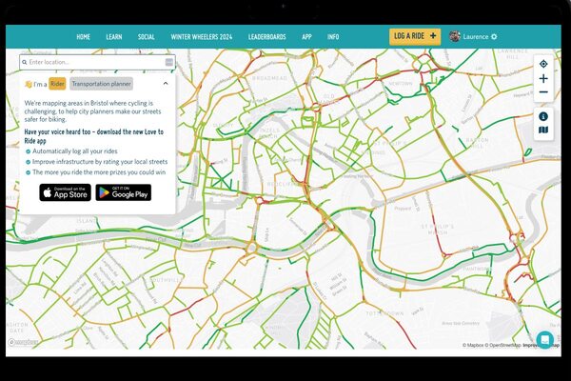571x381 pixels.
Task: Open the HOME menu item
Action: click(x=83, y=37)
